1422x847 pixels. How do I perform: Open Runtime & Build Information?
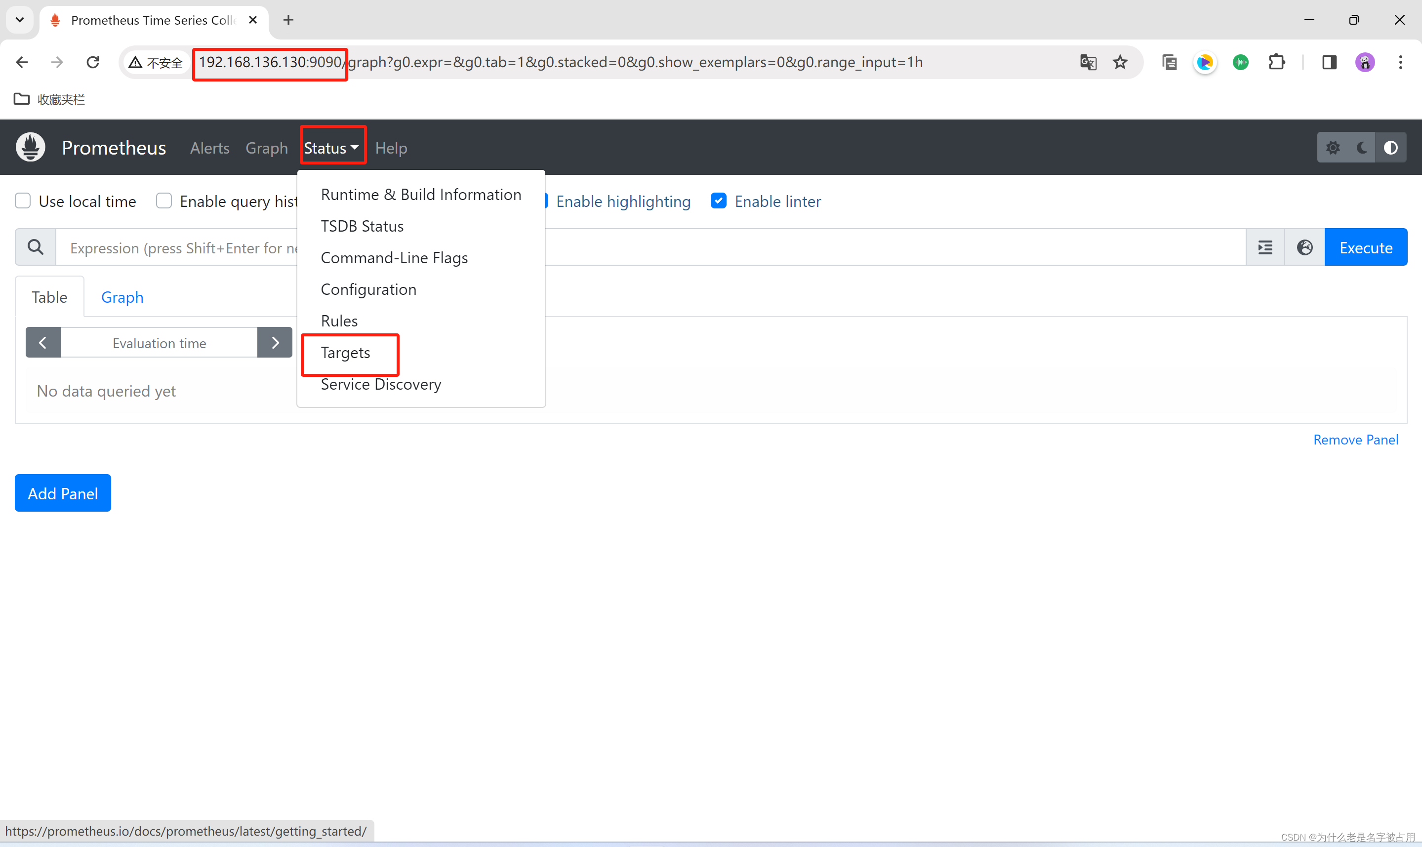point(421,194)
